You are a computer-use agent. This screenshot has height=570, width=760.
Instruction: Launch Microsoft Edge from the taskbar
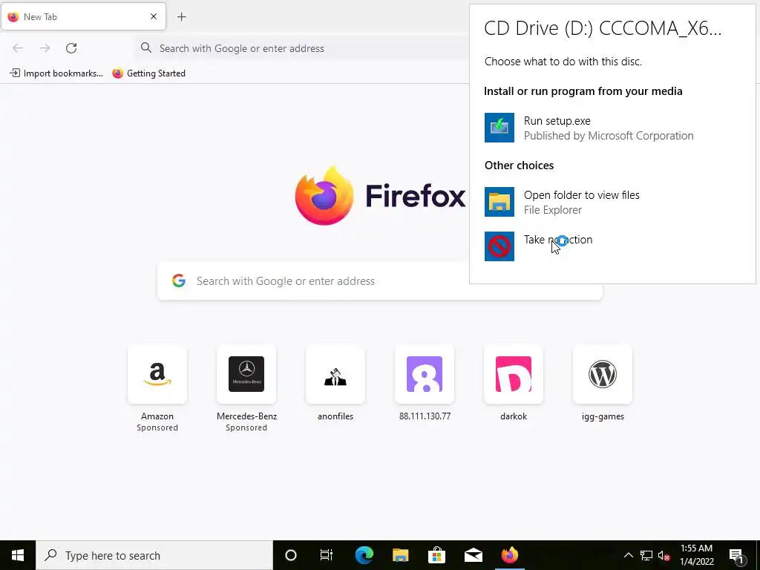pyautogui.click(x=364, y=555)
